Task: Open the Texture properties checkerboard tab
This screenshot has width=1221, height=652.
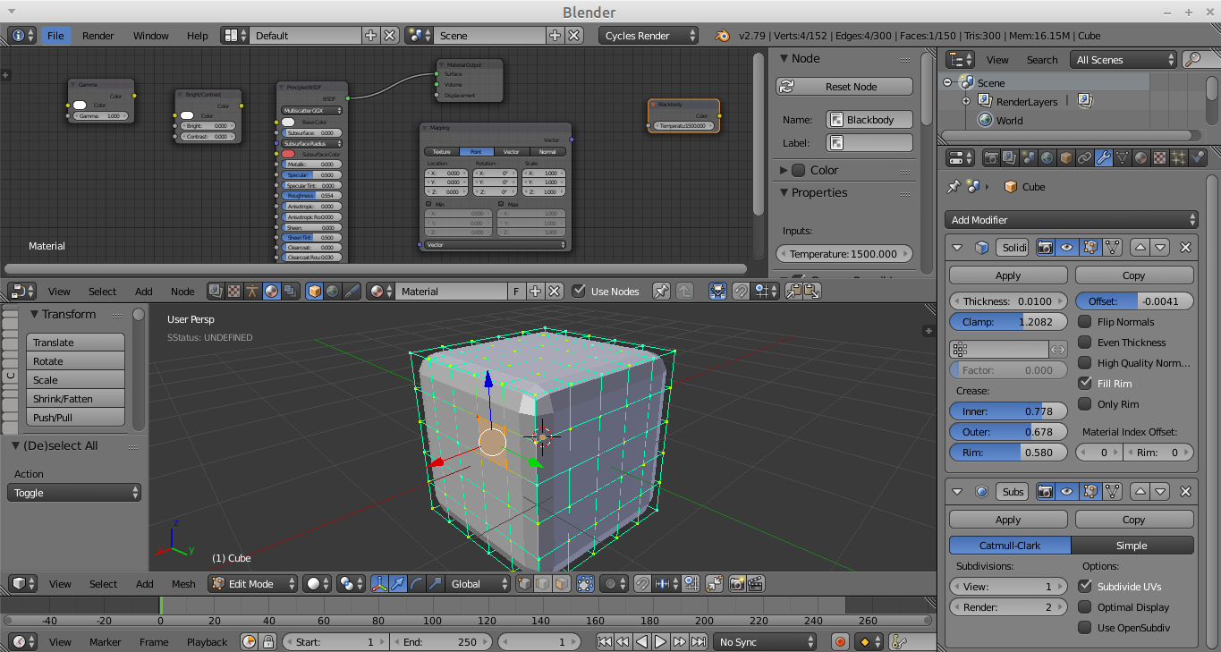Action: pyautogui.click(x=1159, y=158)
